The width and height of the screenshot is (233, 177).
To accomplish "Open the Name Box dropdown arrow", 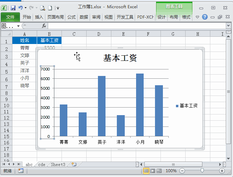I will coord(18,26).
